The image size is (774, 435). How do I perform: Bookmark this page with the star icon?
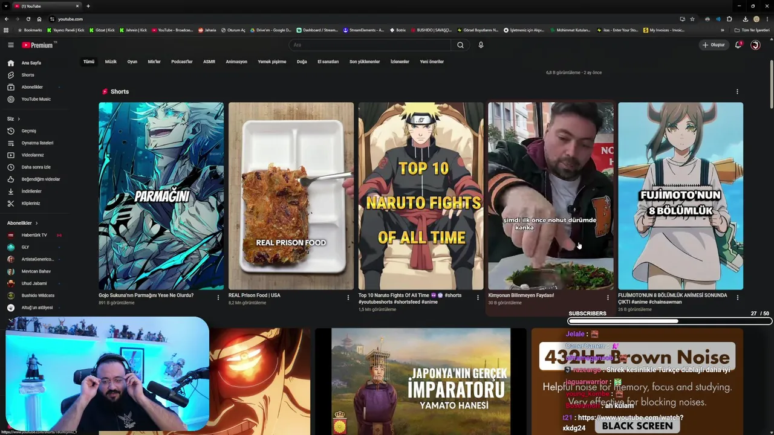(x=692, y=19)
